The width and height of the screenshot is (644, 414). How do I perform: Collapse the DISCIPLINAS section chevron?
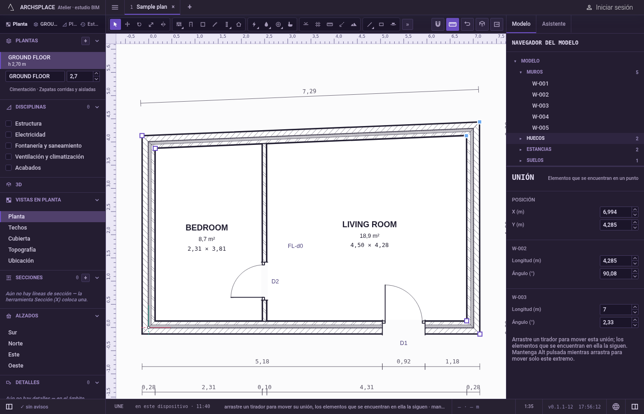click(97, 107)
